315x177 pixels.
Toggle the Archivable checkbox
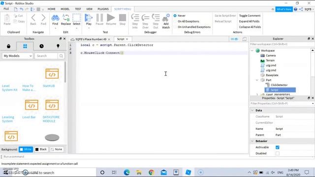pyautogui.click(x=278, y=147)
